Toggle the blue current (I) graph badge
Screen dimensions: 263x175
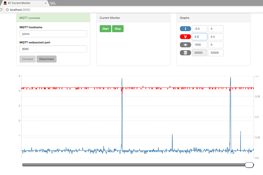(185, 29)
